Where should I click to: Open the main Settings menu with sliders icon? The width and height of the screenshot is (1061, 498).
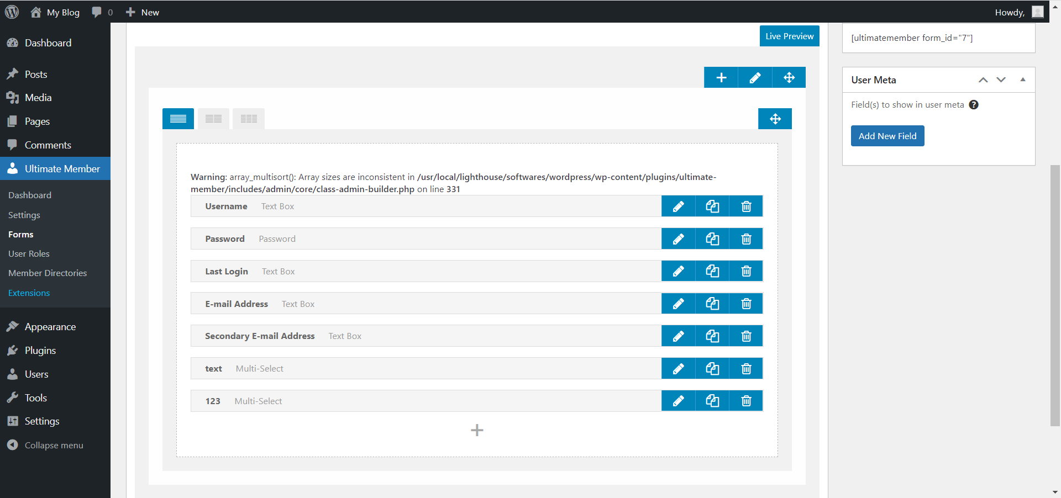tap(55, 421)
